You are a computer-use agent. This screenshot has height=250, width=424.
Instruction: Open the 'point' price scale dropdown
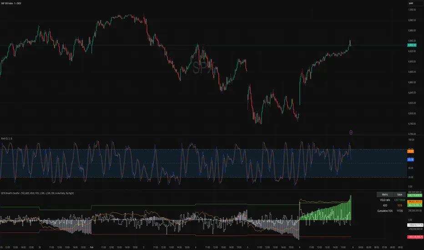[415, 3]
